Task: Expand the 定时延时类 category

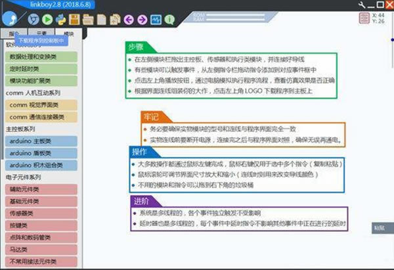Action: tap(41, 69)
